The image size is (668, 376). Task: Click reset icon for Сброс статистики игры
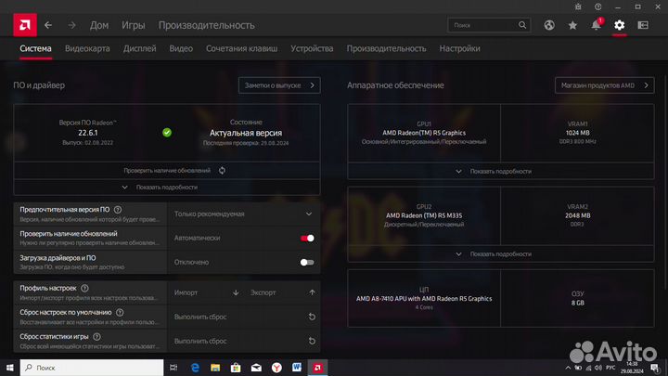(312, 341)
